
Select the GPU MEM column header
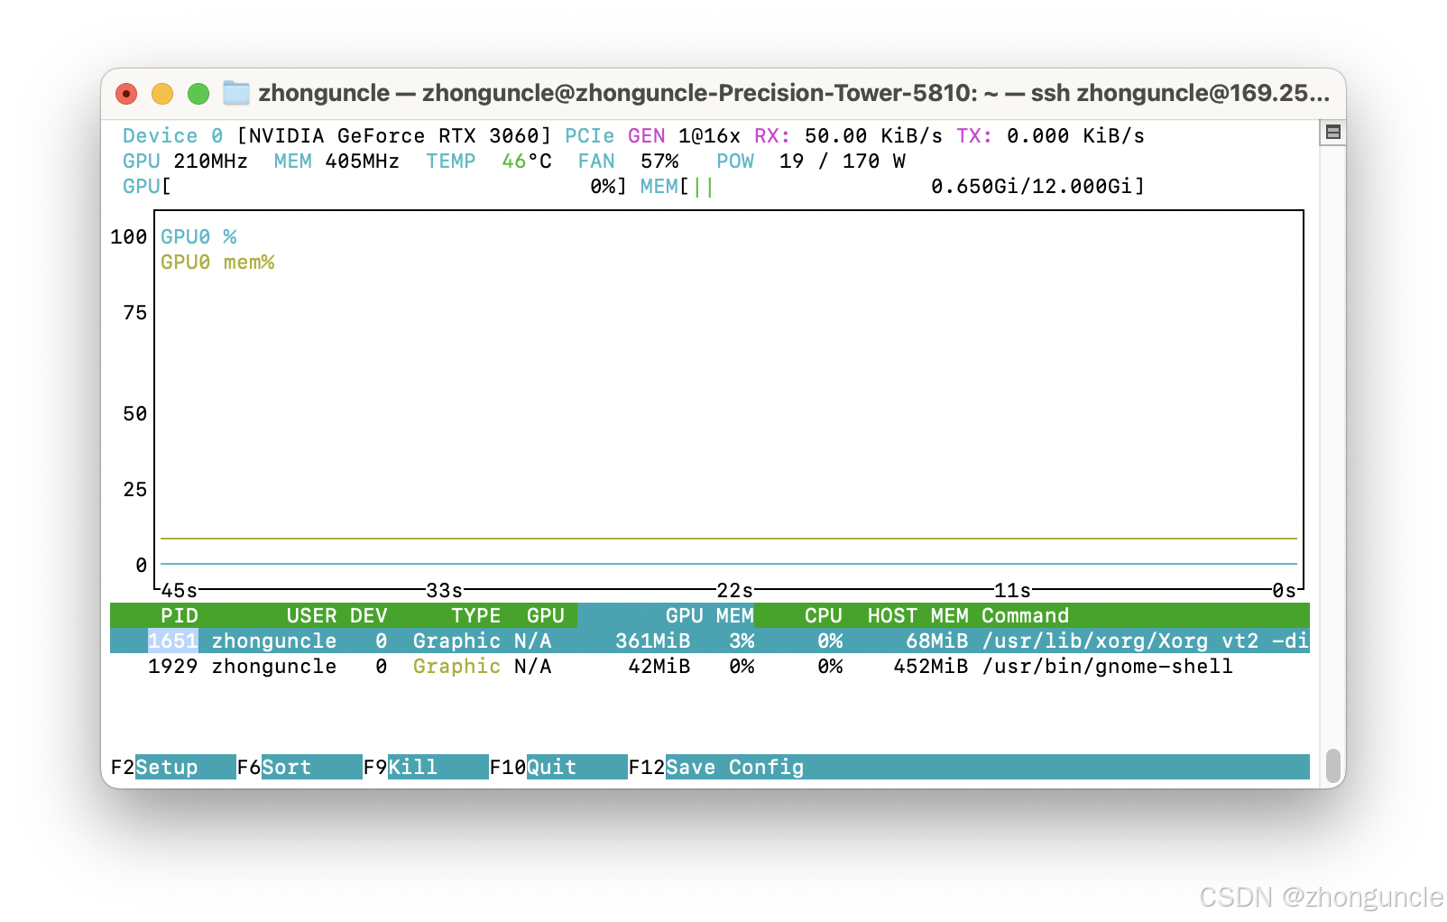coord(711,615)
